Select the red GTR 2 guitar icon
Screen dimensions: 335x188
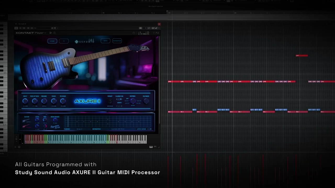coord(26,126)
